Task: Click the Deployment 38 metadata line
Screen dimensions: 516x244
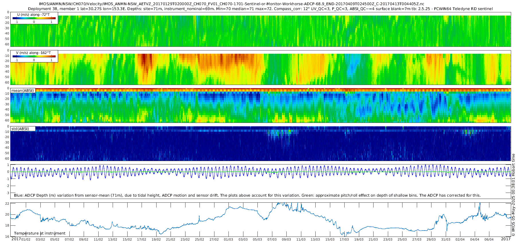Action: [260, 9]
